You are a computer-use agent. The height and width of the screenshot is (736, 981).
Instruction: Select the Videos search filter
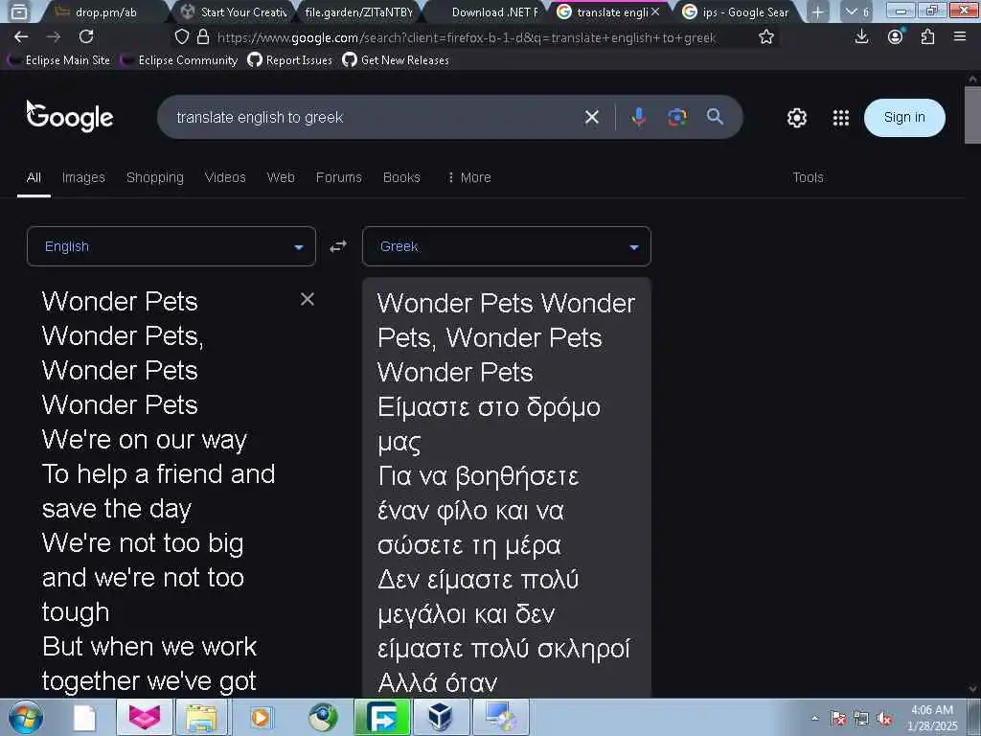tap(225, 177)
